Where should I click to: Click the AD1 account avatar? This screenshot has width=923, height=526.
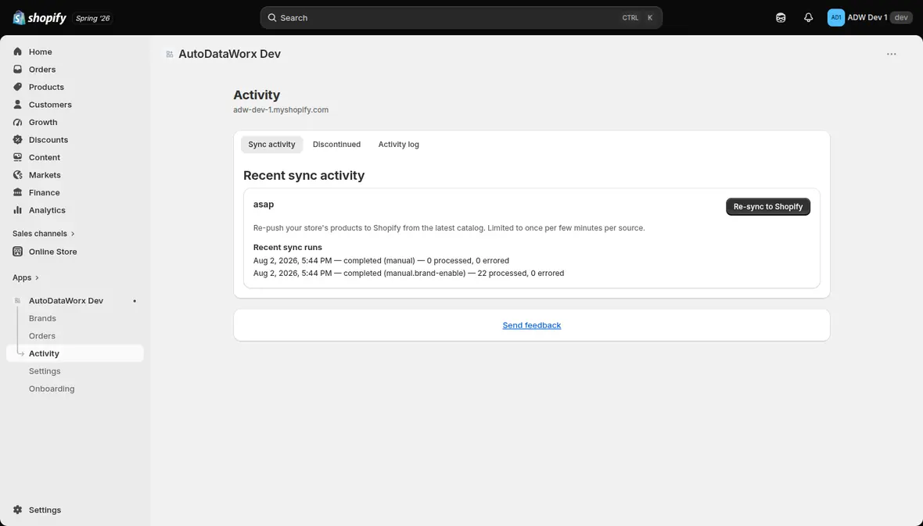(x=836, y=18)
